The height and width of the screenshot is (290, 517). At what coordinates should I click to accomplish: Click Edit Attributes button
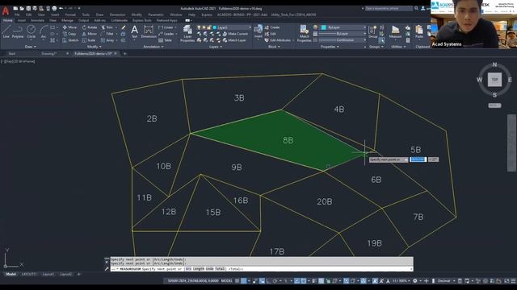tap(279, 40)
